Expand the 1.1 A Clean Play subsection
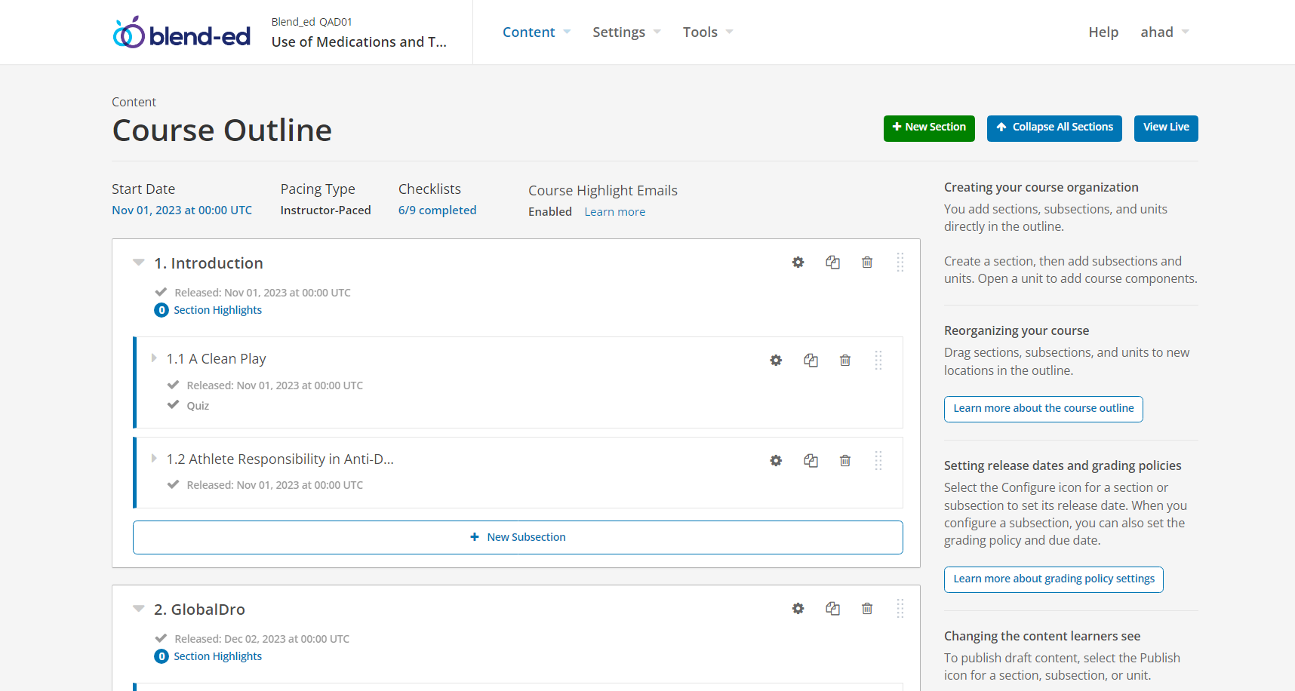The width and height of the screenshot is (1295, 691). 154,358
